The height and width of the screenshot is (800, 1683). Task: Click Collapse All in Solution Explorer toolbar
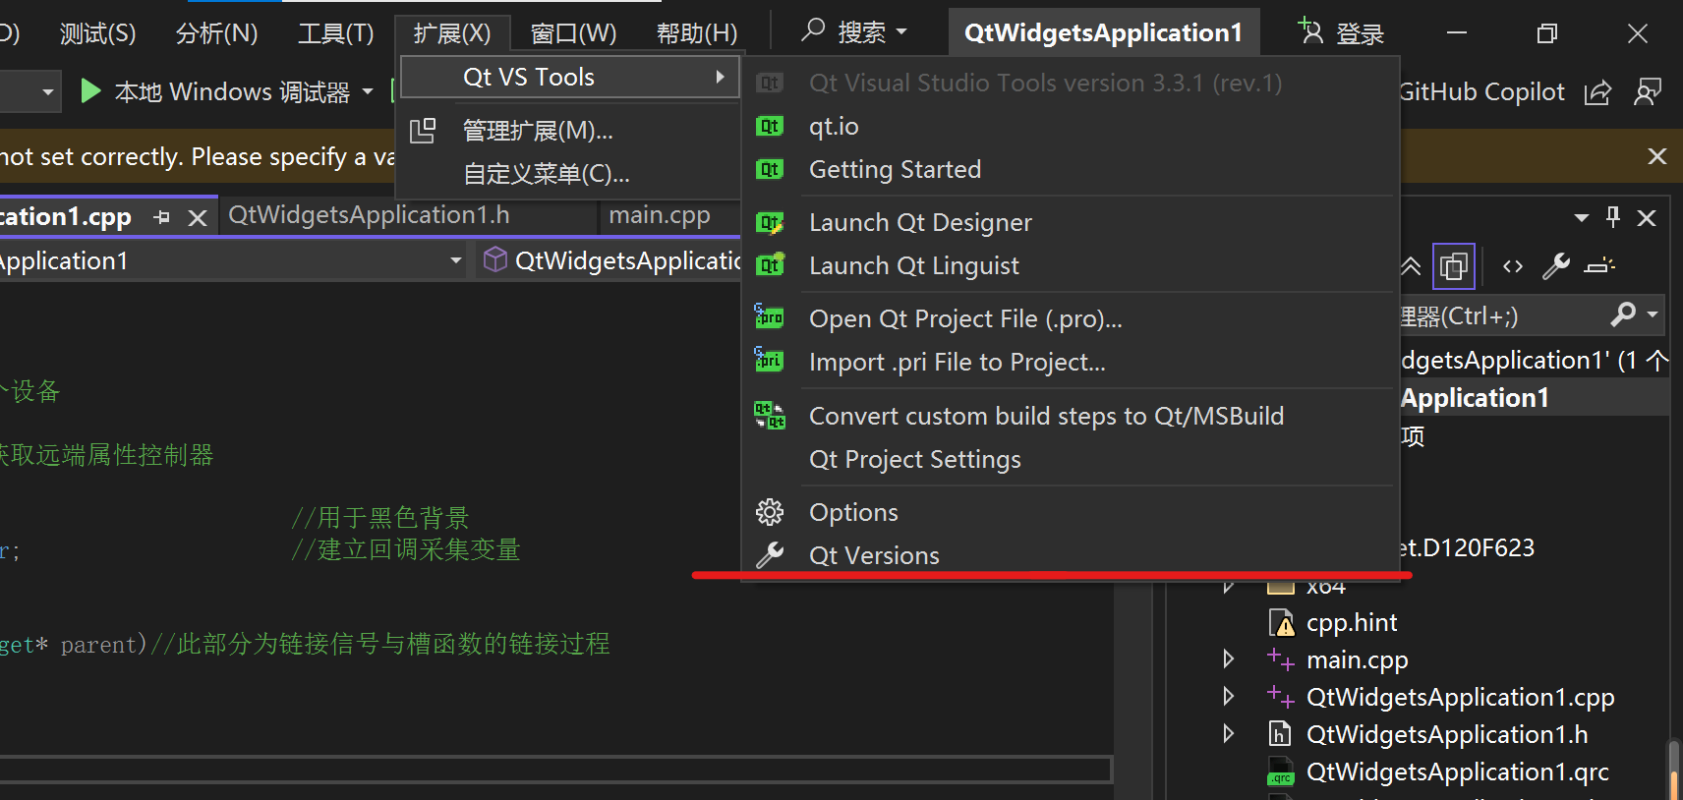tap(1411, 266)
